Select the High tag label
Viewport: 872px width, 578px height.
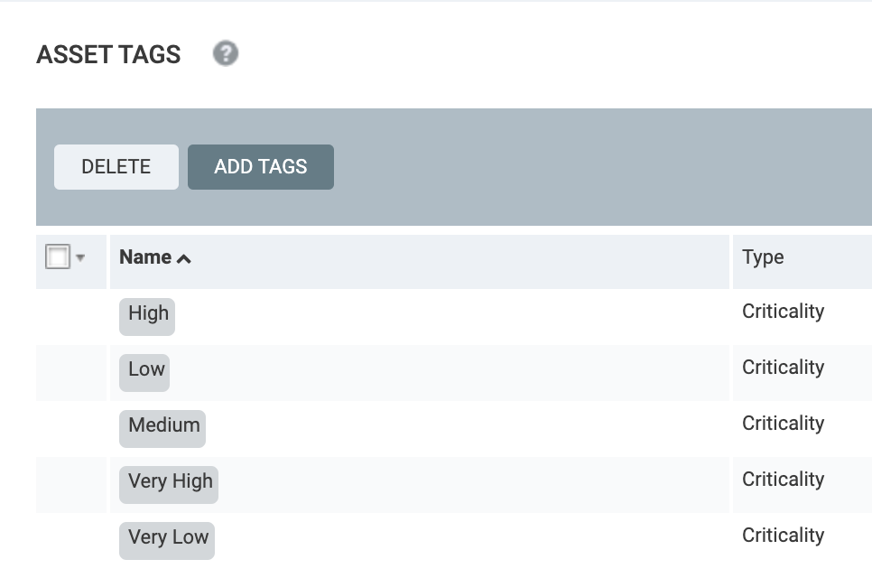148,313
